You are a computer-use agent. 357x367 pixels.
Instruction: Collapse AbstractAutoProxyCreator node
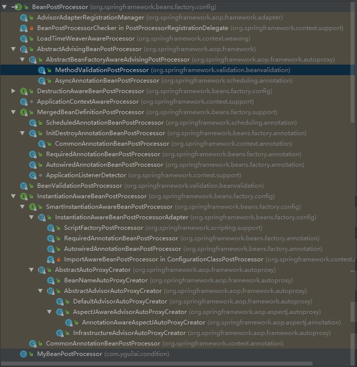pyautogui.click(x=32, y=270)
